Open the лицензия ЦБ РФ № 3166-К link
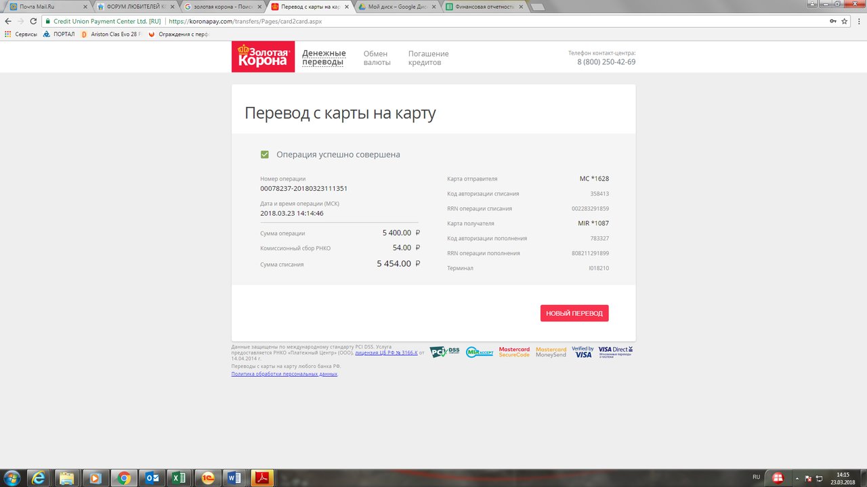The image size is (867, 487). point(386,352)
